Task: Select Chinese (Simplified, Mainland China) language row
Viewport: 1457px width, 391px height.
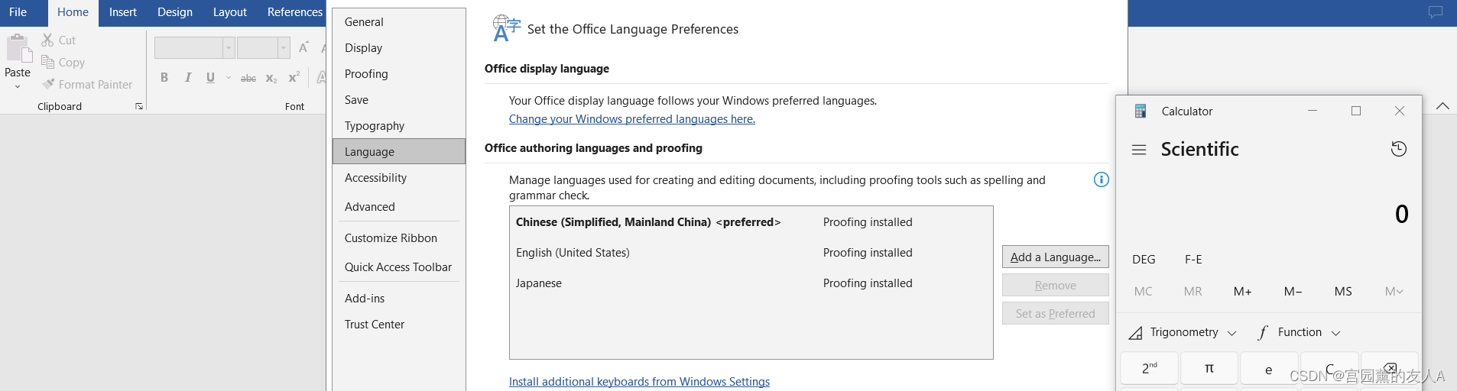Action: pyautogui.click(x=751, y=222)
